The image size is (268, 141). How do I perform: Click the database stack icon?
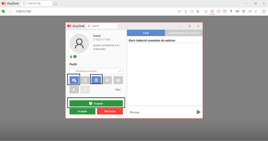(x=192, y=11)
